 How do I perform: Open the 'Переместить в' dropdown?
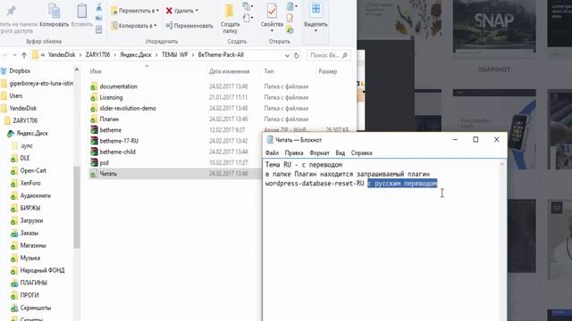135,11
